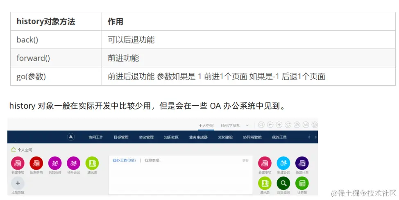Click the 可以后退功能 table cell

(x=249, y=40)
